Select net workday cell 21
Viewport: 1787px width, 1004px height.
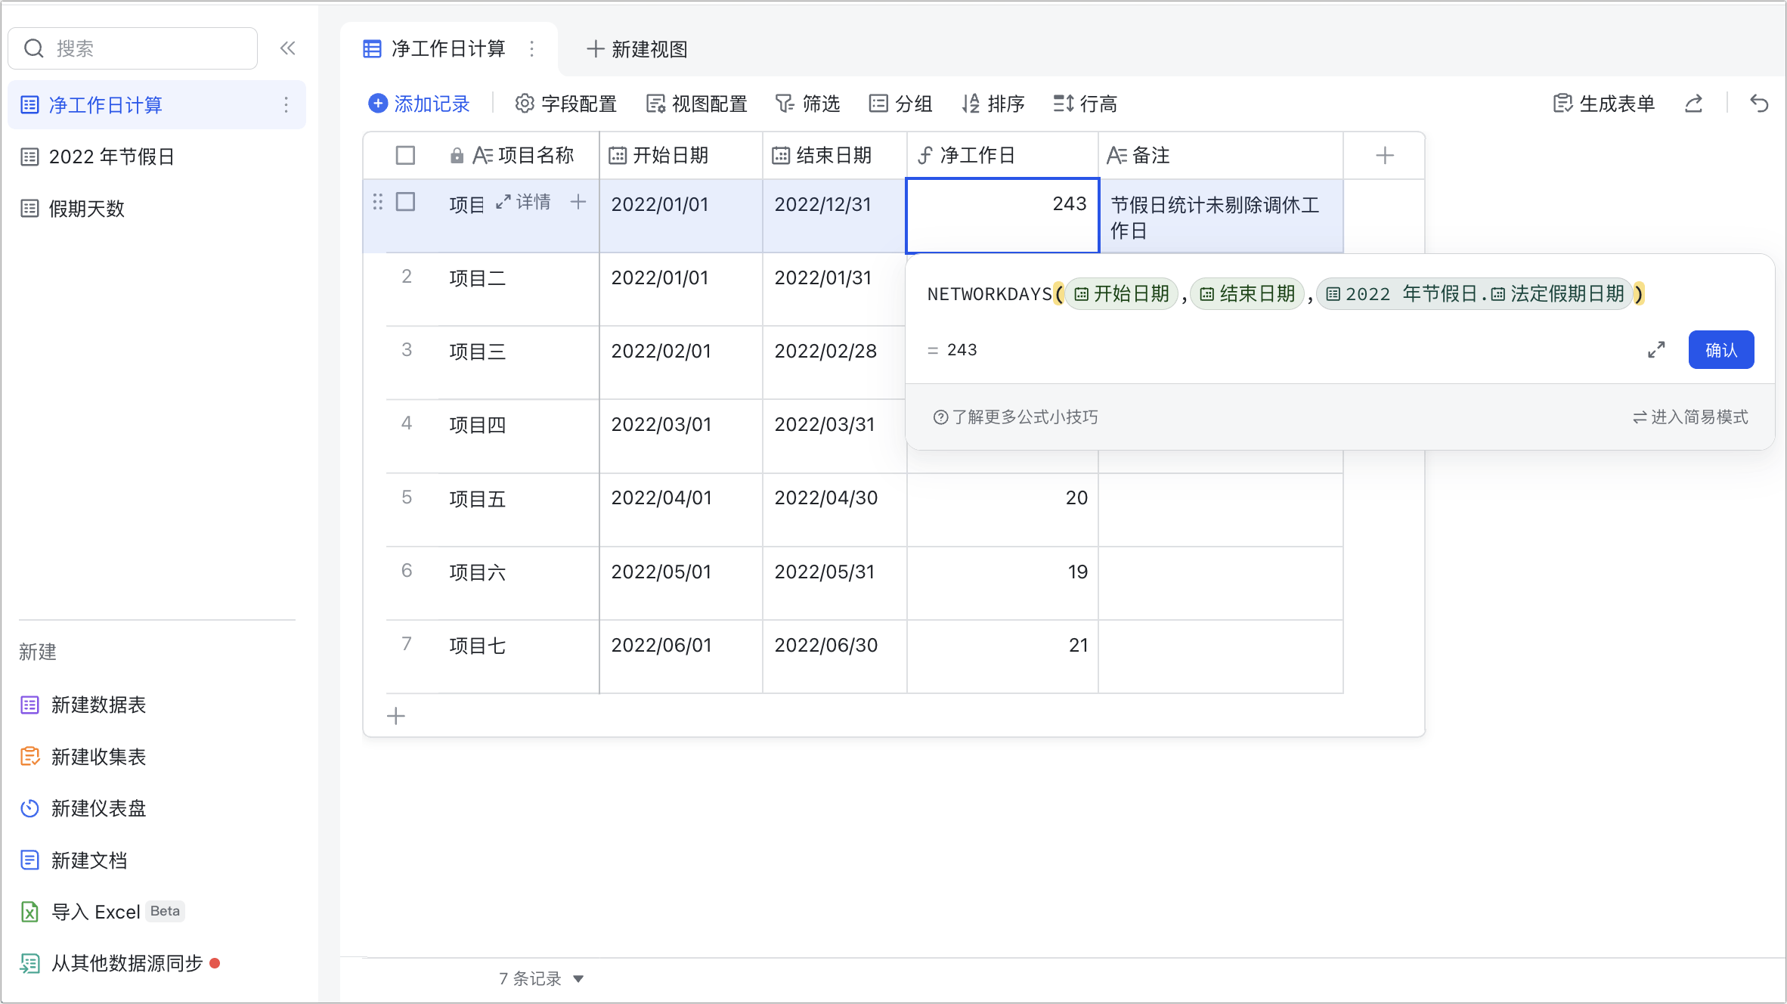(1002, 656)
